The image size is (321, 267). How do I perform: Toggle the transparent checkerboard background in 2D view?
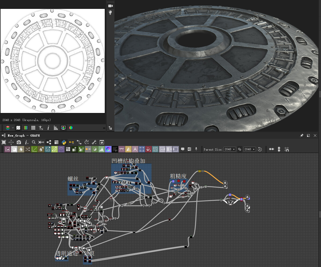pyautogui.click(x=18, y=128)
